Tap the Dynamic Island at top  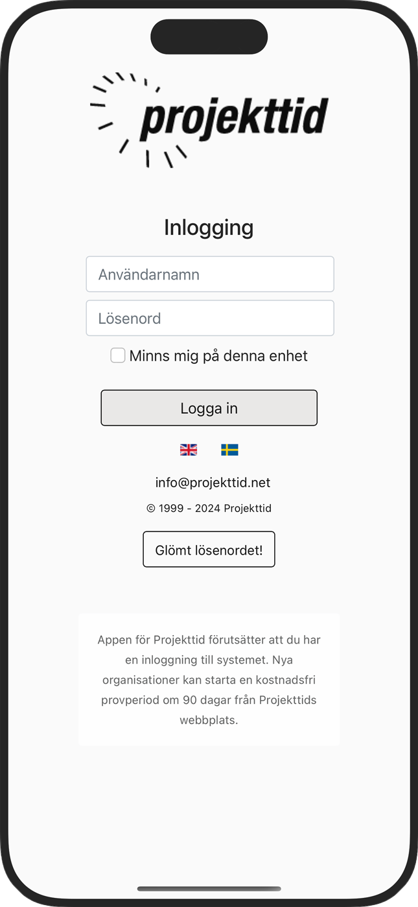tap(209, 37)
